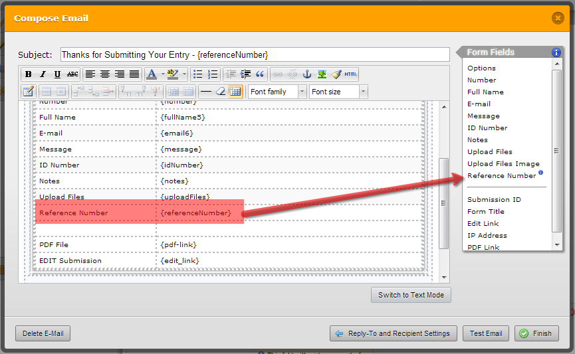Click in the Subject input field

[x=255, y=54]
